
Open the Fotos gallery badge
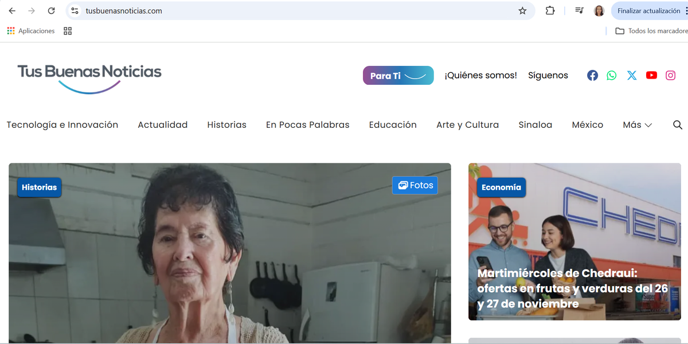(x=415, y=185)
